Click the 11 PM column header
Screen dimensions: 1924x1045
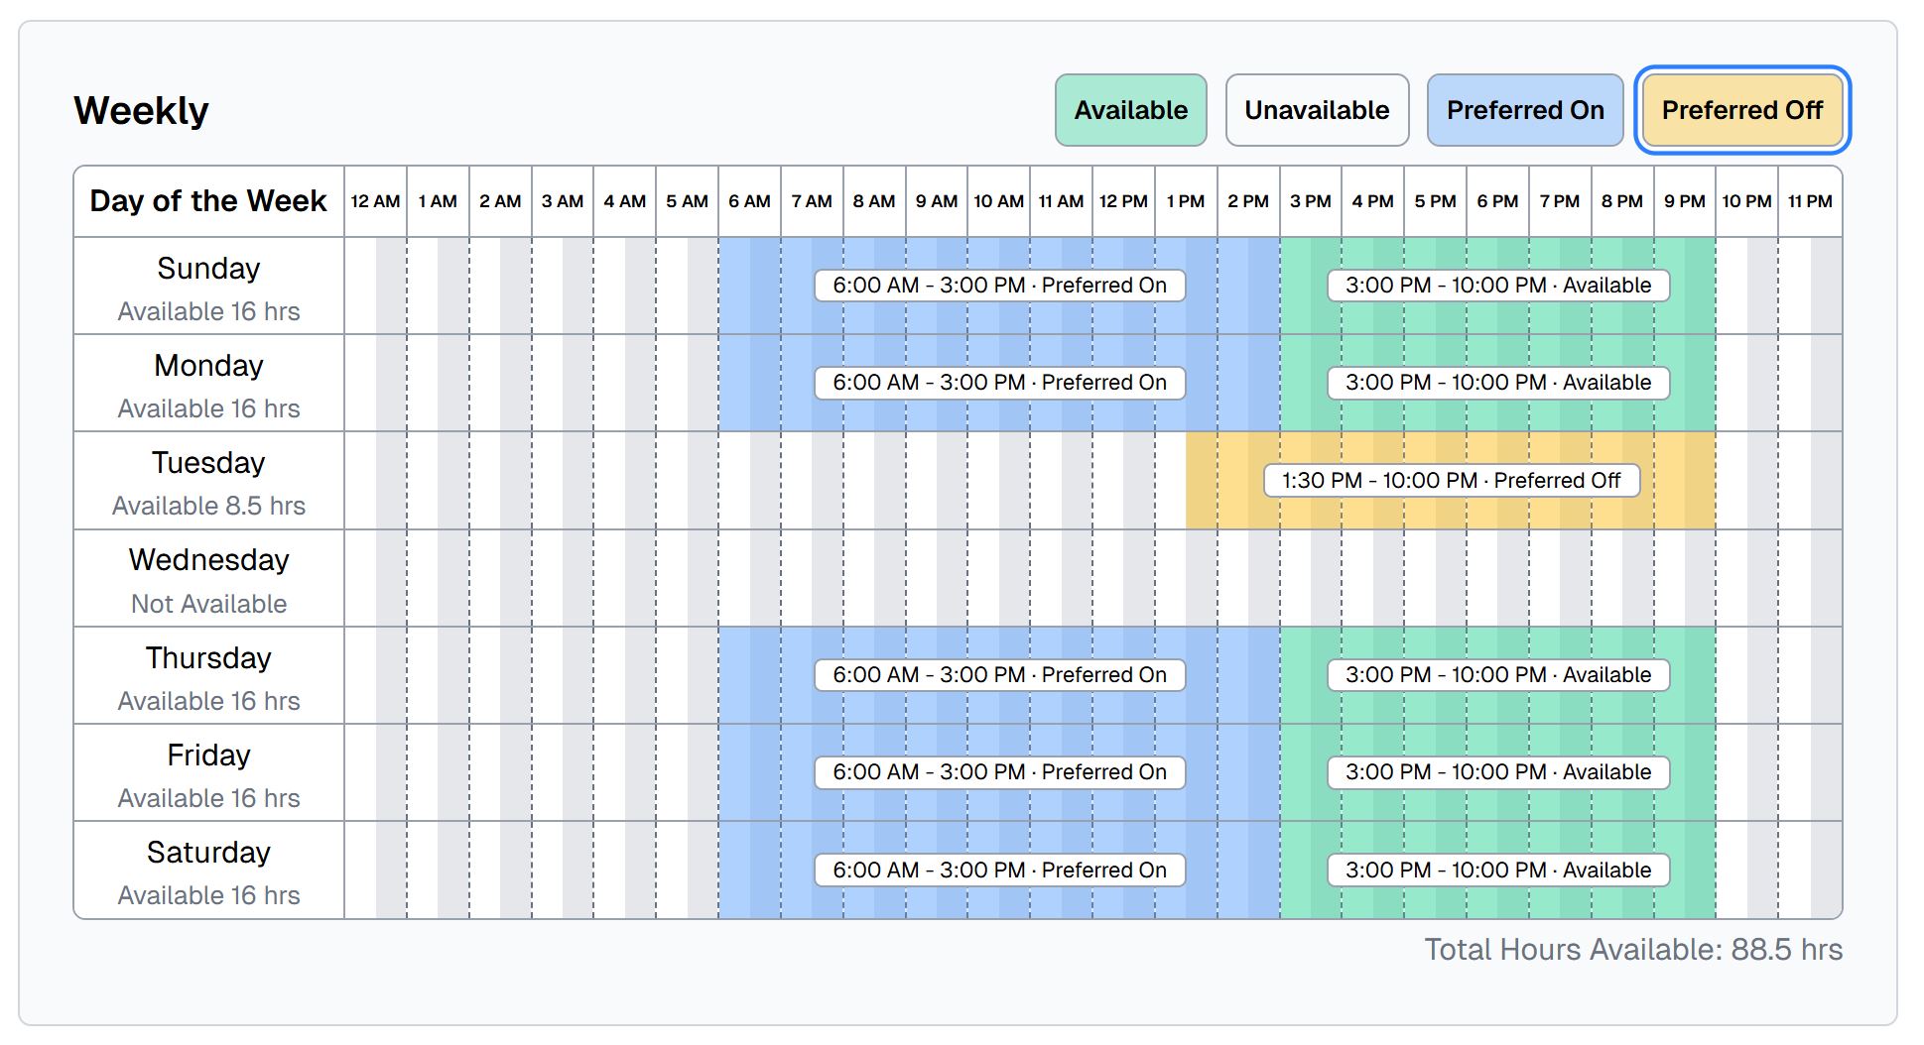(1810, 201)
